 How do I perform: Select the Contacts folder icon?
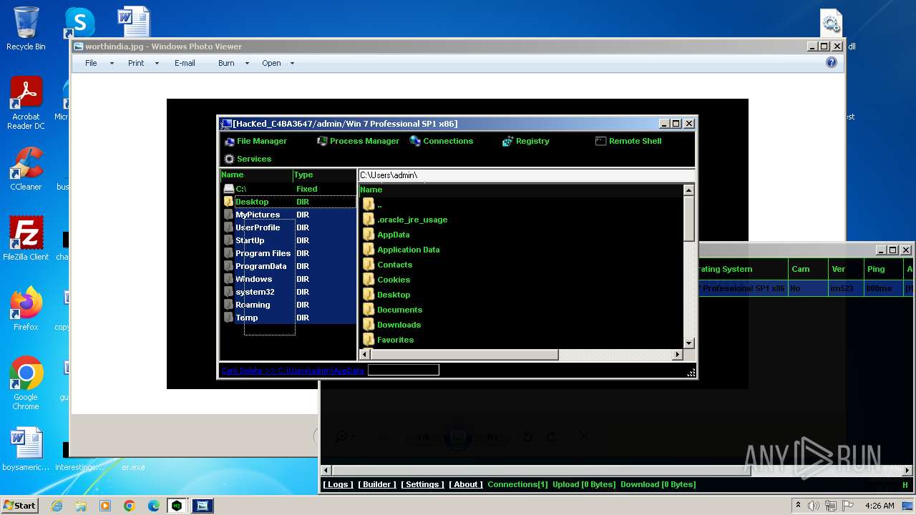(369, 265)
